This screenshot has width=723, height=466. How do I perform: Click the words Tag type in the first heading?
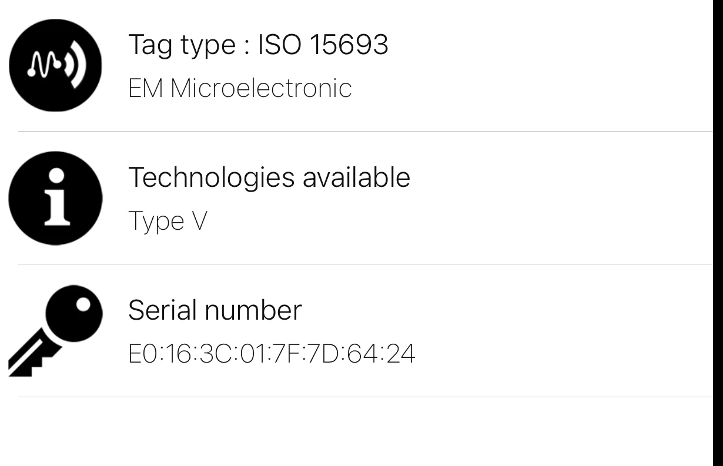181,44
